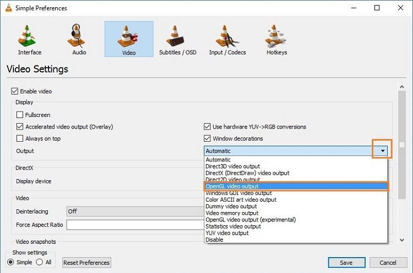Uncheck Enable video checkbox
The image size is (413, 273).
point(14,91)
